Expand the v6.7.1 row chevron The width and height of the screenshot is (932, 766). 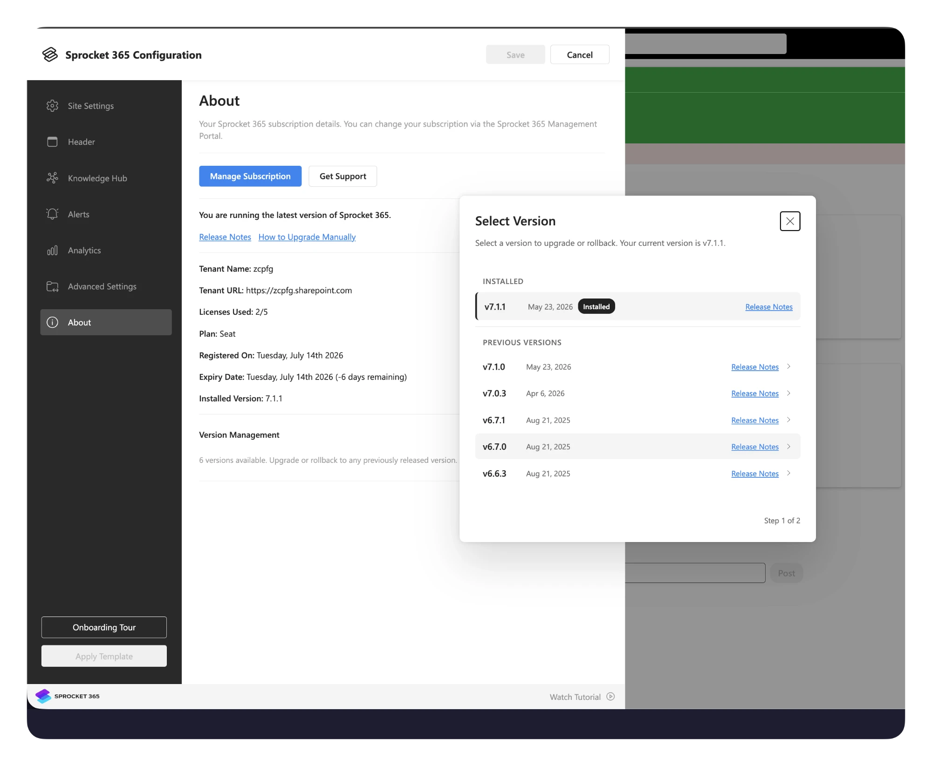click(788, 420)
